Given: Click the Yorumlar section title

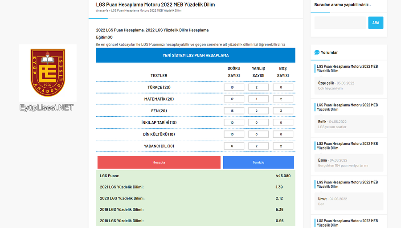Looking at the screenshot, I should tap(329, 53).
